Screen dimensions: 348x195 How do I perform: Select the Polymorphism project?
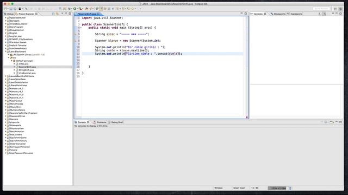click(x=17, y=128)
